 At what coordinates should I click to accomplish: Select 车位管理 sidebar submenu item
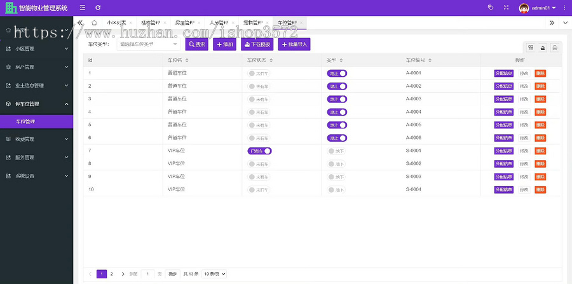(36, 122)
